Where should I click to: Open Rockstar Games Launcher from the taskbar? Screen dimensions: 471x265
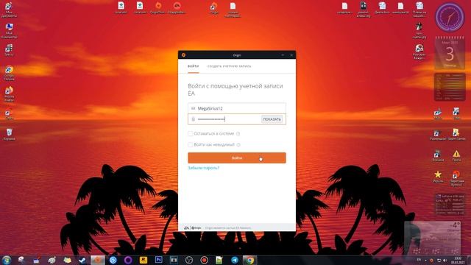point(144,260)
